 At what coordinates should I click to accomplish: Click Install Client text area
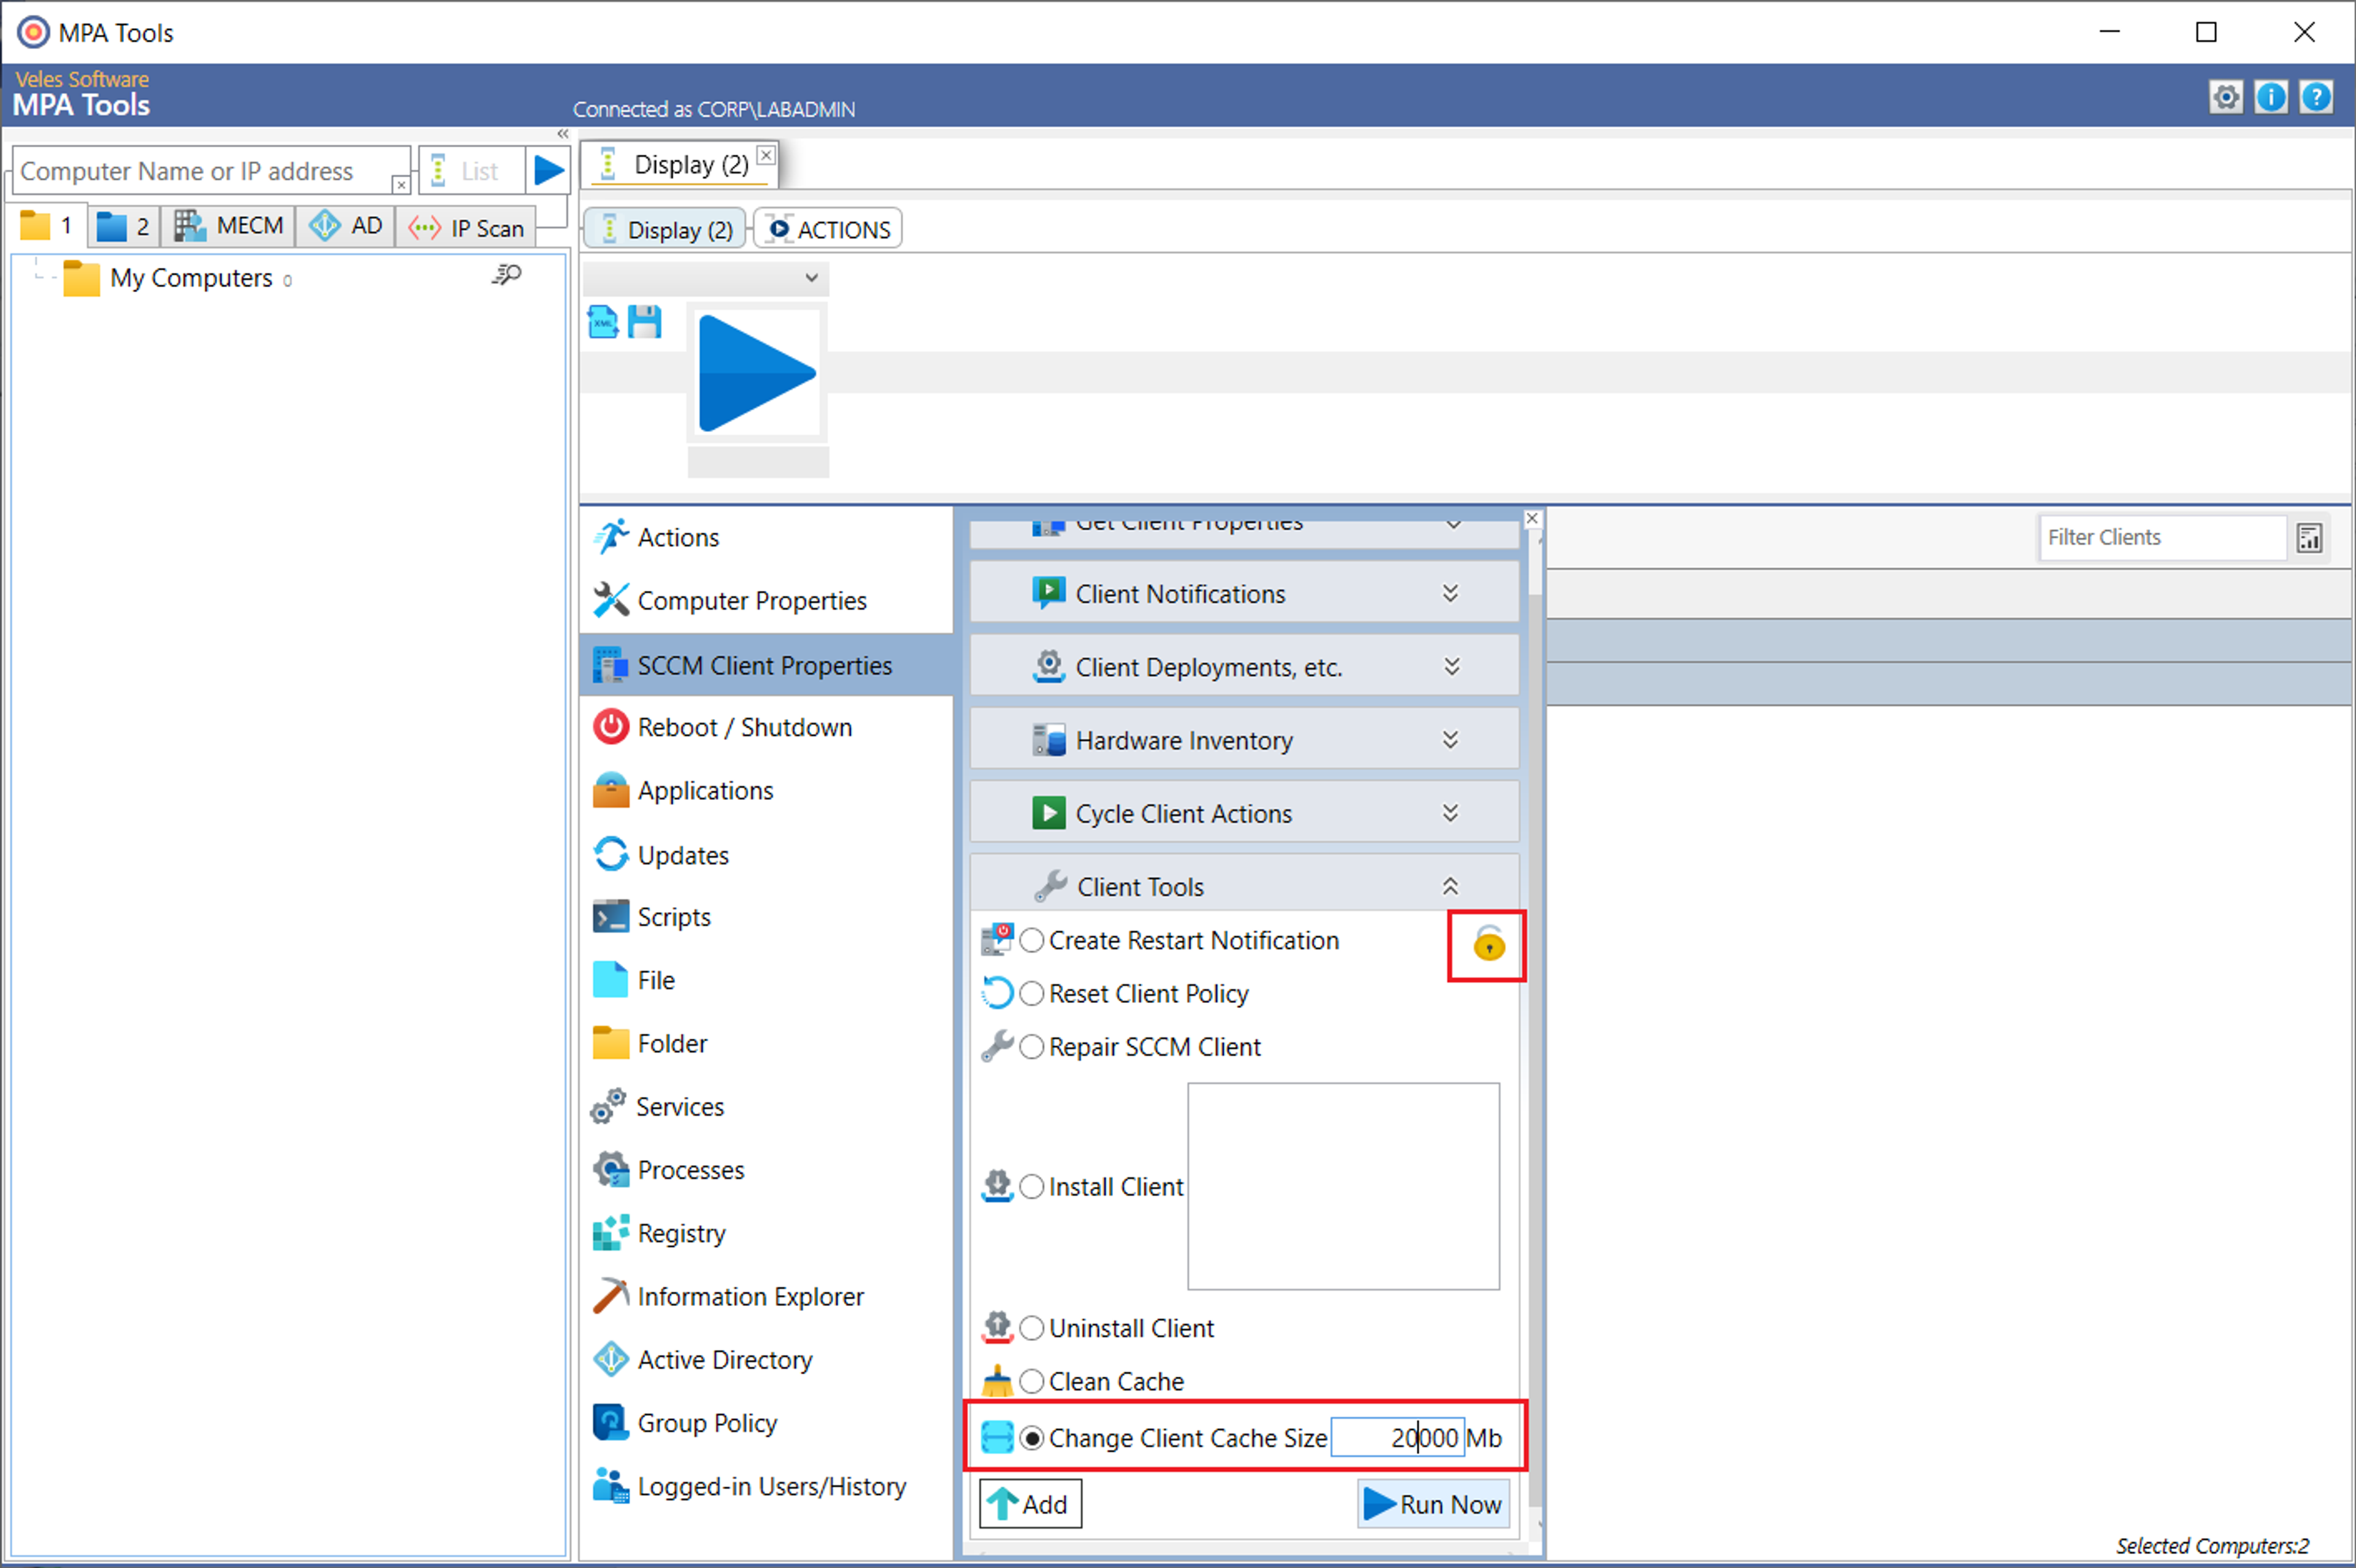click(x=1343, y=1187)
